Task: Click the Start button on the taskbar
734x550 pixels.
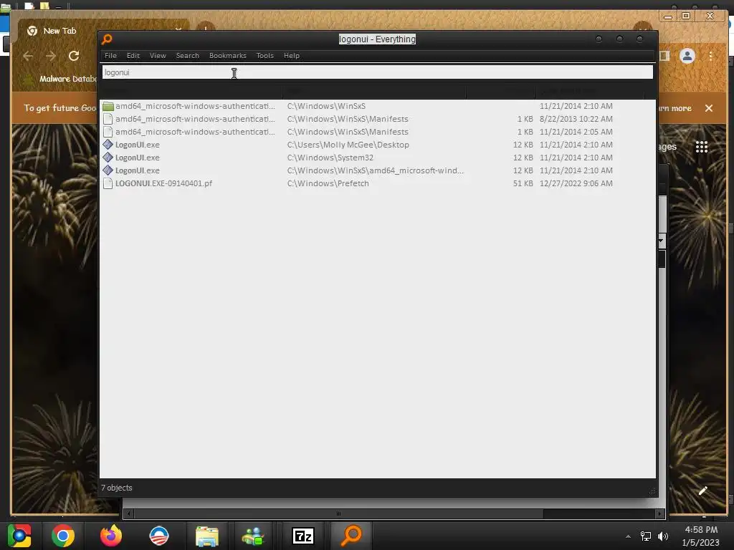Action: (x=19, y=536)
